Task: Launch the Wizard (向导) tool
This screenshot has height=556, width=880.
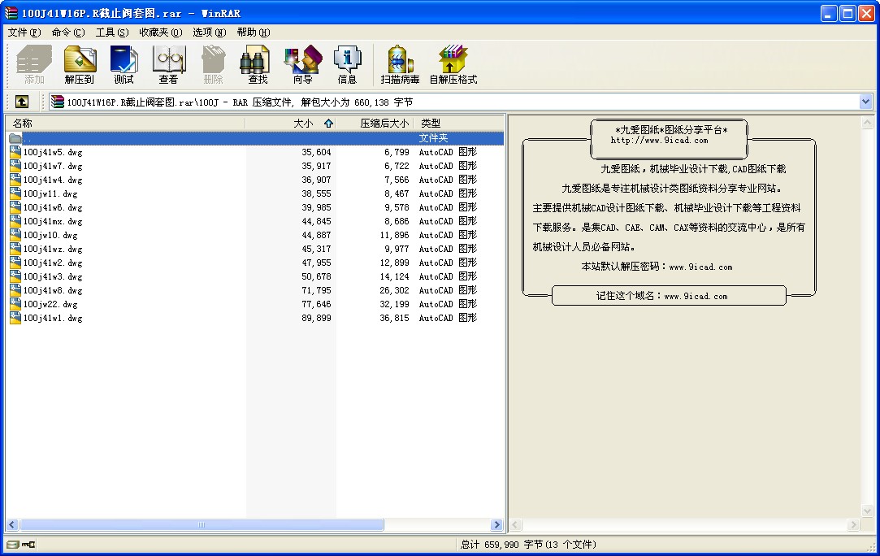Action: [302, 64]
